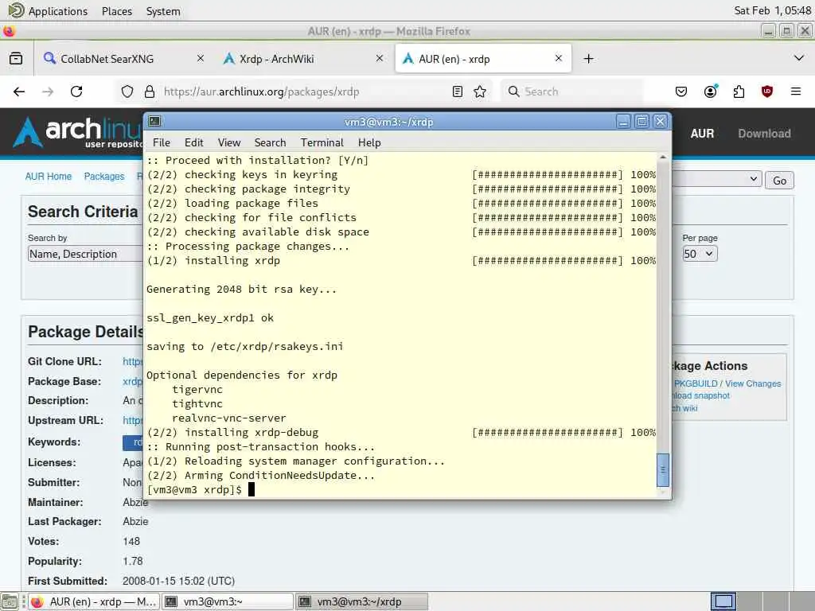The width and height of the screenshot is (815, 611).
Task: Open View Changes link
Action: [753, 383]
